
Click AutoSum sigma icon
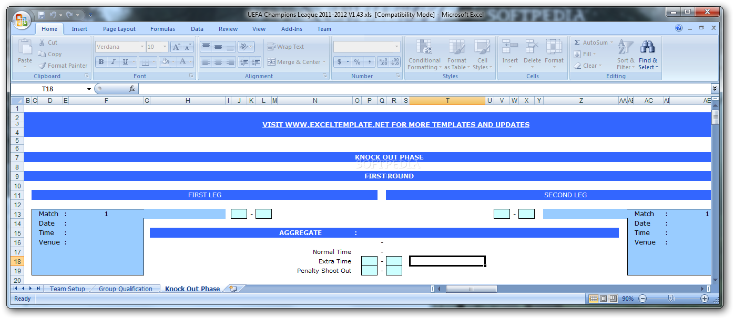[x=577, y=42]
